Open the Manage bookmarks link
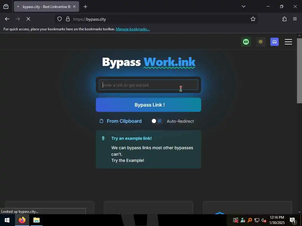302x226 pixels. (132, 29)
